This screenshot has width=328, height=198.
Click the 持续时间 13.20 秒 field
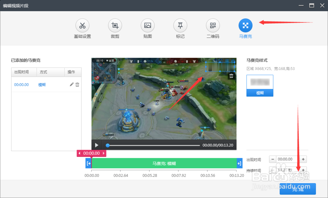click(x=288, y=170)
